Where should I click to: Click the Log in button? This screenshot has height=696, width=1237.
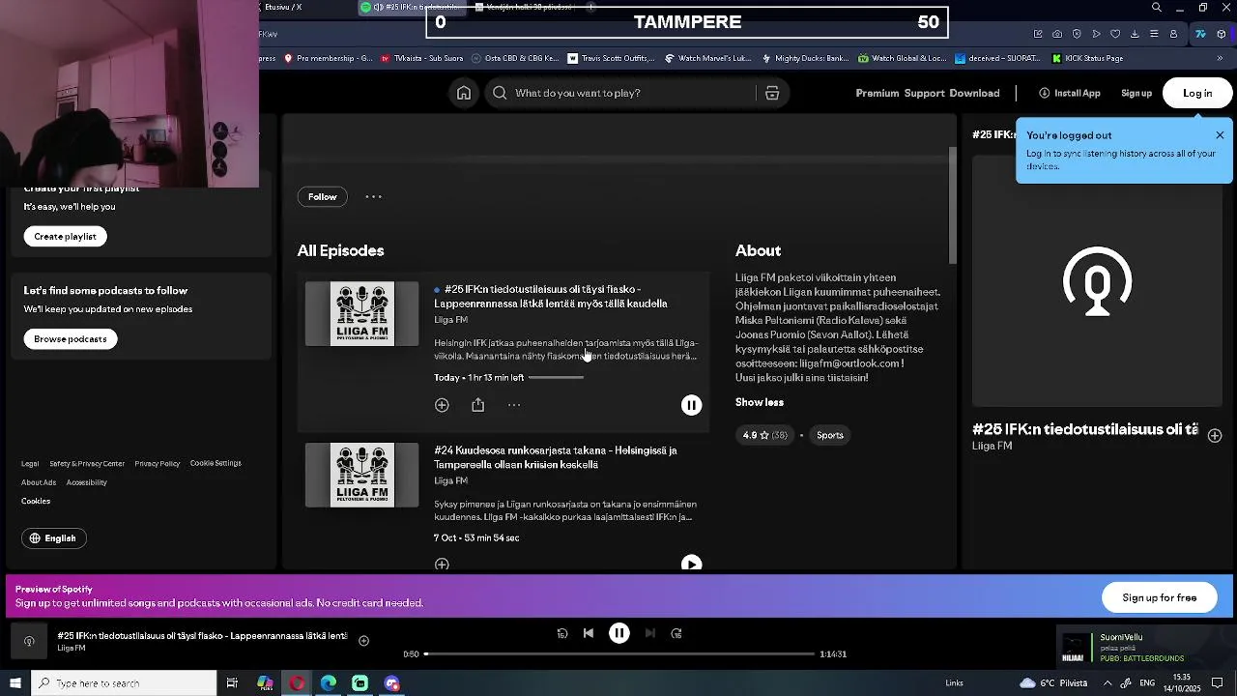pos(1197,93)
